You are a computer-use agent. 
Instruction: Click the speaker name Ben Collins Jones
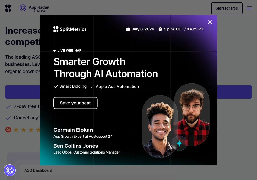click(x=76, y=146)
